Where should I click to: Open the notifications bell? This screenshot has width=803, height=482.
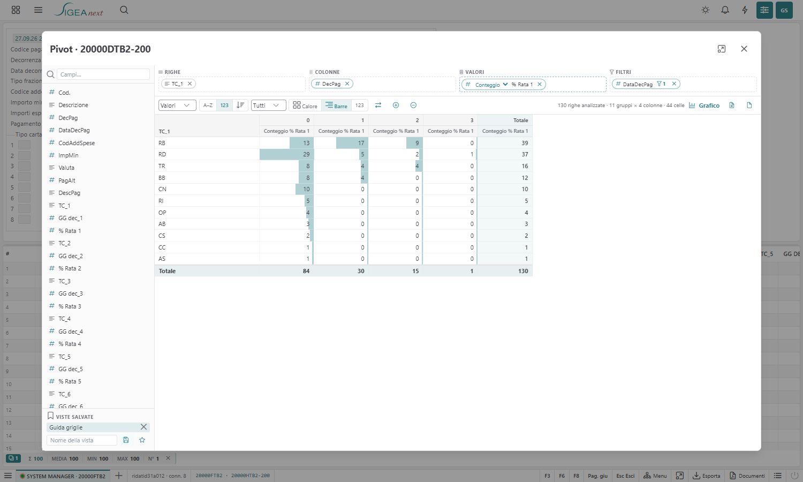click(x=725, y=10)
